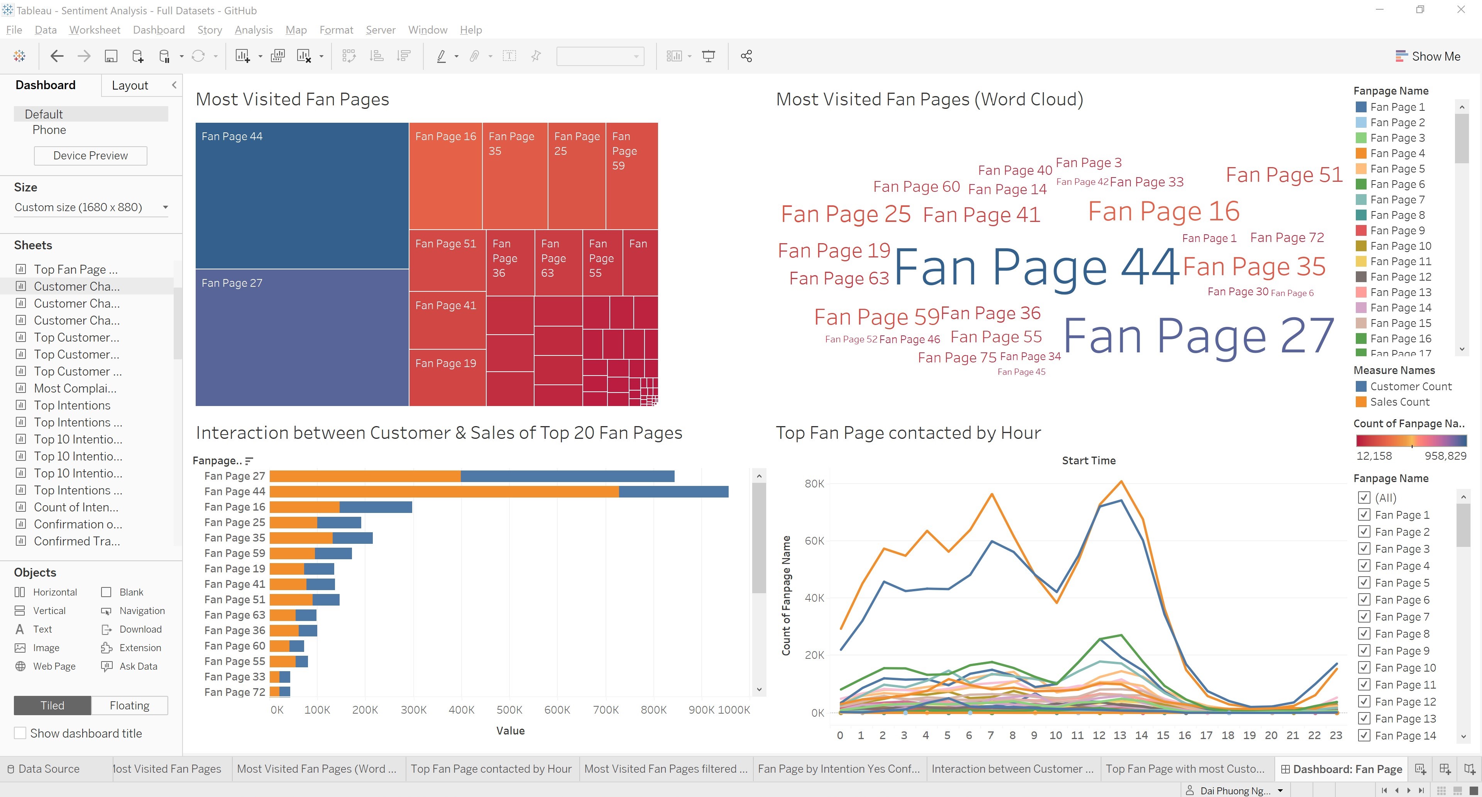Open New Worksheet dropdown arrow in toolbar
1482x797 pixels.
pos(260,56)
